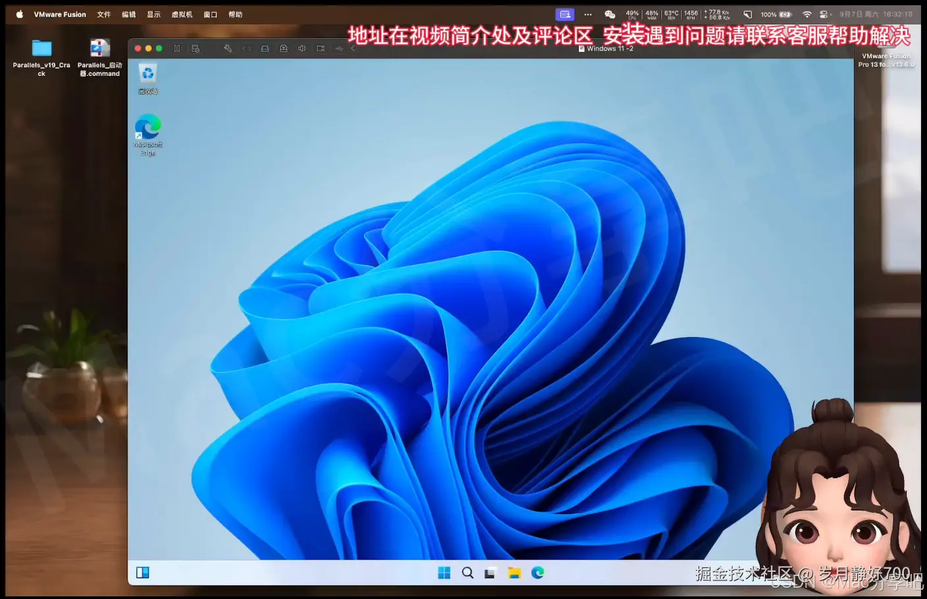Viewport: 927px width, 599px height.
Task: Click the Pause virtual machine icon
Action: 176,48
